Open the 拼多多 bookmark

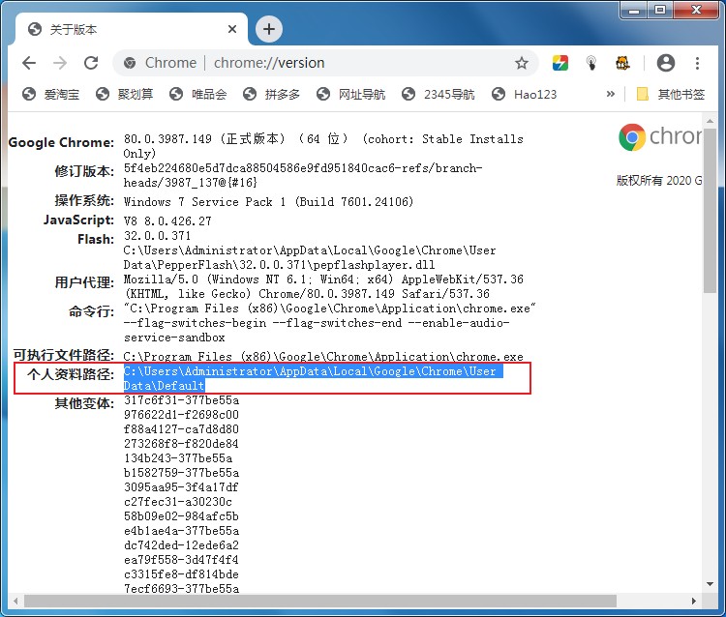[x=271, y=95]
